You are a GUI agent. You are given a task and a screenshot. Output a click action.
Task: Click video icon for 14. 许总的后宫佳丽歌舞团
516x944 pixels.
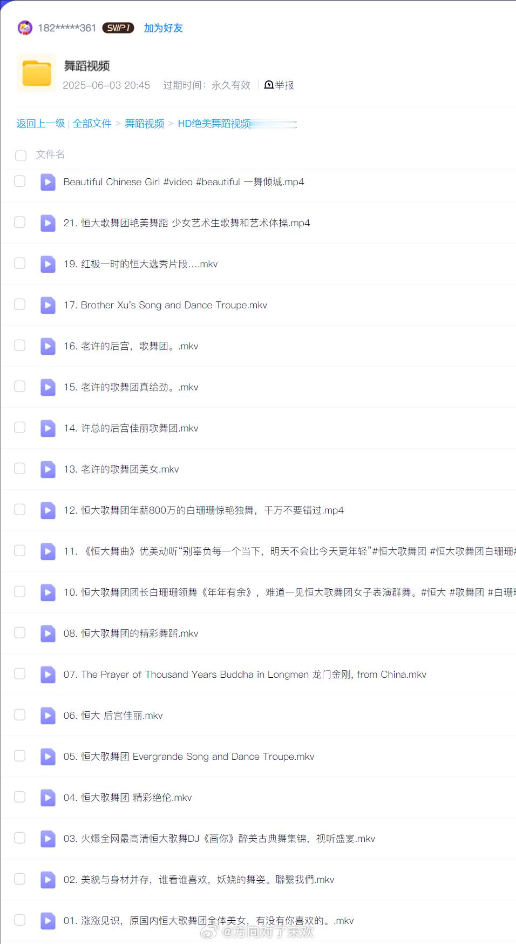click(48, 428)
